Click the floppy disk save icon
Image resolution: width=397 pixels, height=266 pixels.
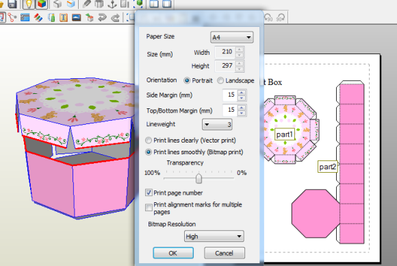click(x=12, y=4)
